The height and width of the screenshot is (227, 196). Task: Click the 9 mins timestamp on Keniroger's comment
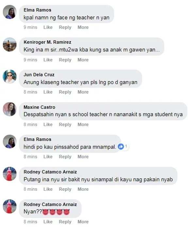point(30,60)
